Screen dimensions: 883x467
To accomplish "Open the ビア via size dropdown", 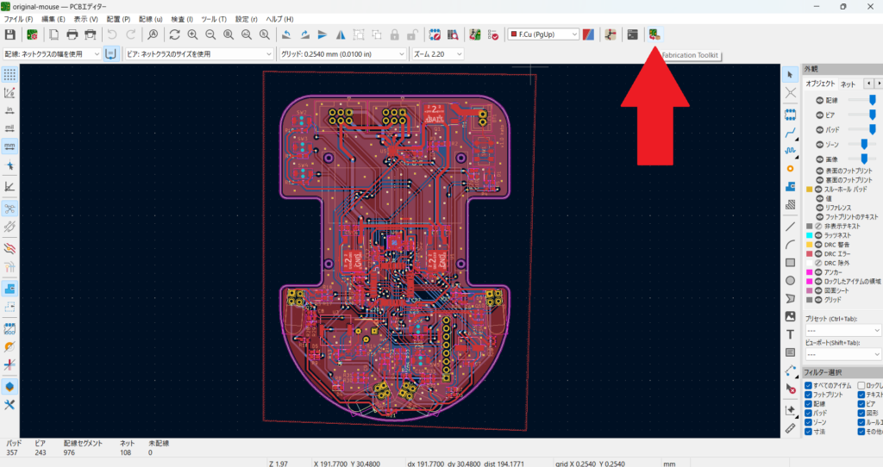I will click(x=199, y=54).
